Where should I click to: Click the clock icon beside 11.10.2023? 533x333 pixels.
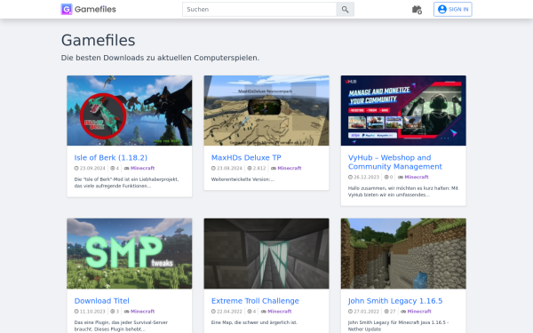point(76,312)
